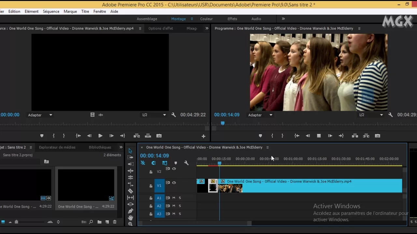The image size is (417, 234).
Task: Open timeline display settings wrench
Action: [186, 163]
